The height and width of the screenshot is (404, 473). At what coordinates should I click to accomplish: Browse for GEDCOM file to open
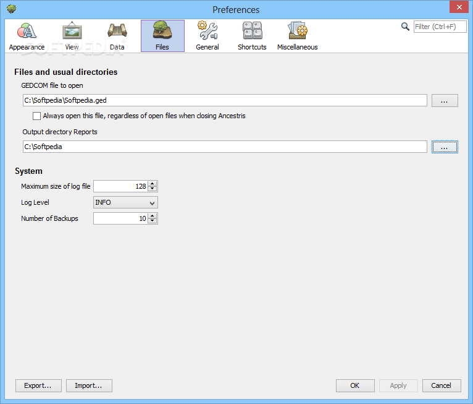point(445,101)
